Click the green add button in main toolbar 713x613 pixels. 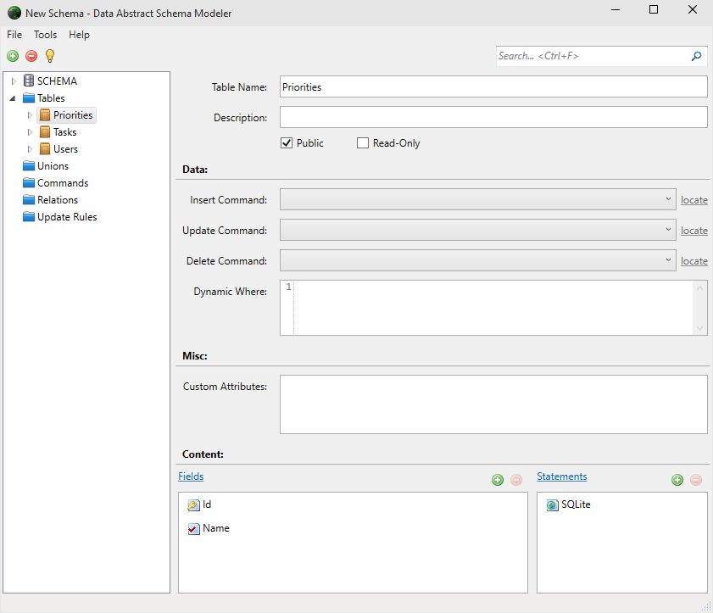tap(13, 56)
